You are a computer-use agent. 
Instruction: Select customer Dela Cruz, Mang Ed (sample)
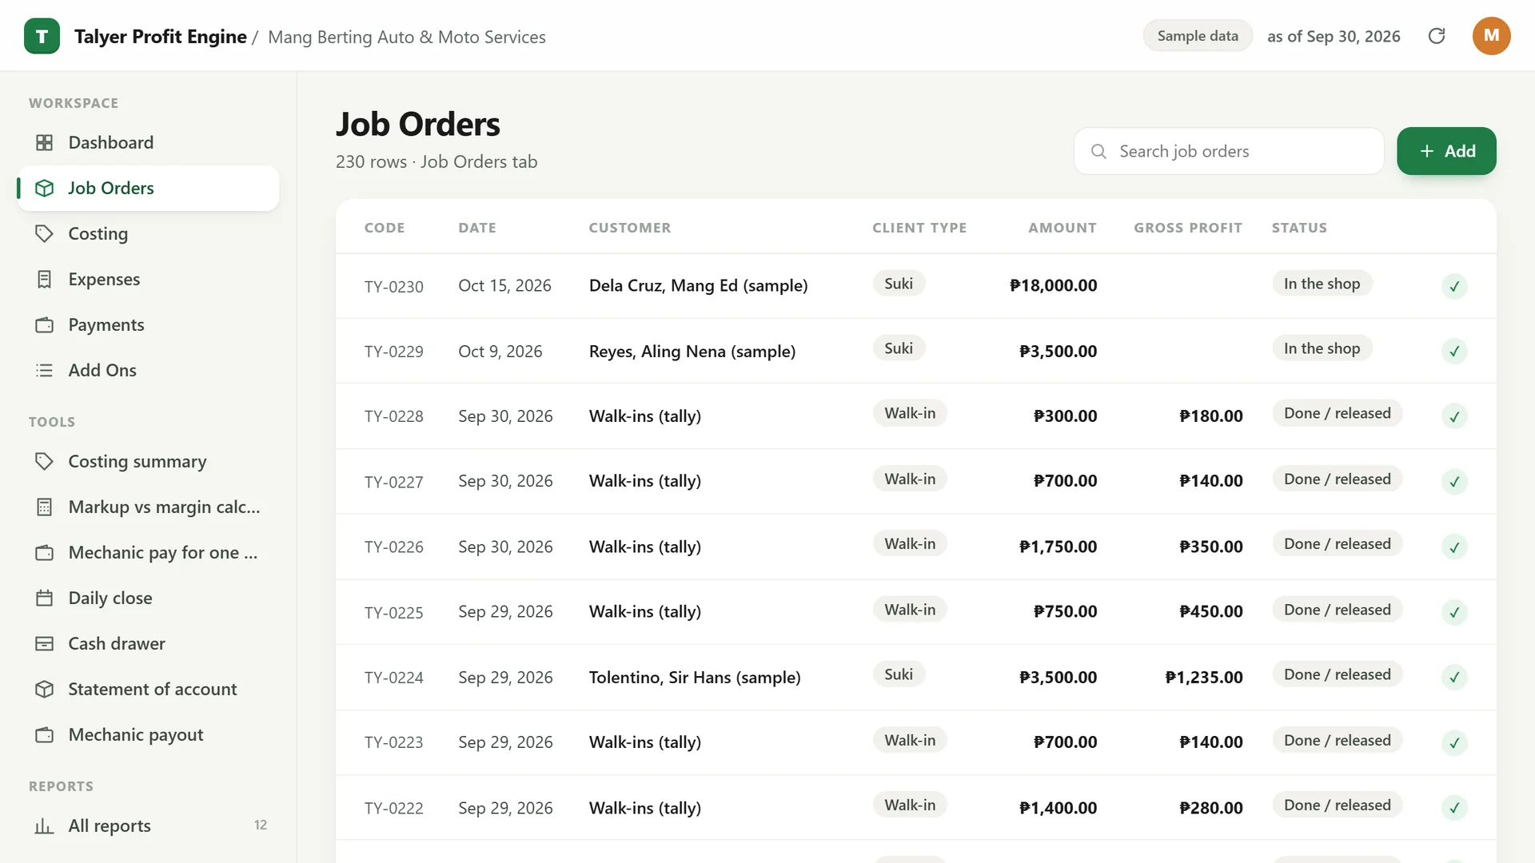[699, 285]
